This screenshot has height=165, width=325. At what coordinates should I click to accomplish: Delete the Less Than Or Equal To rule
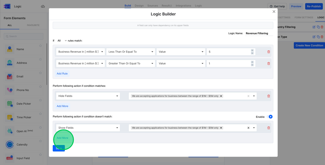(268, 52)
